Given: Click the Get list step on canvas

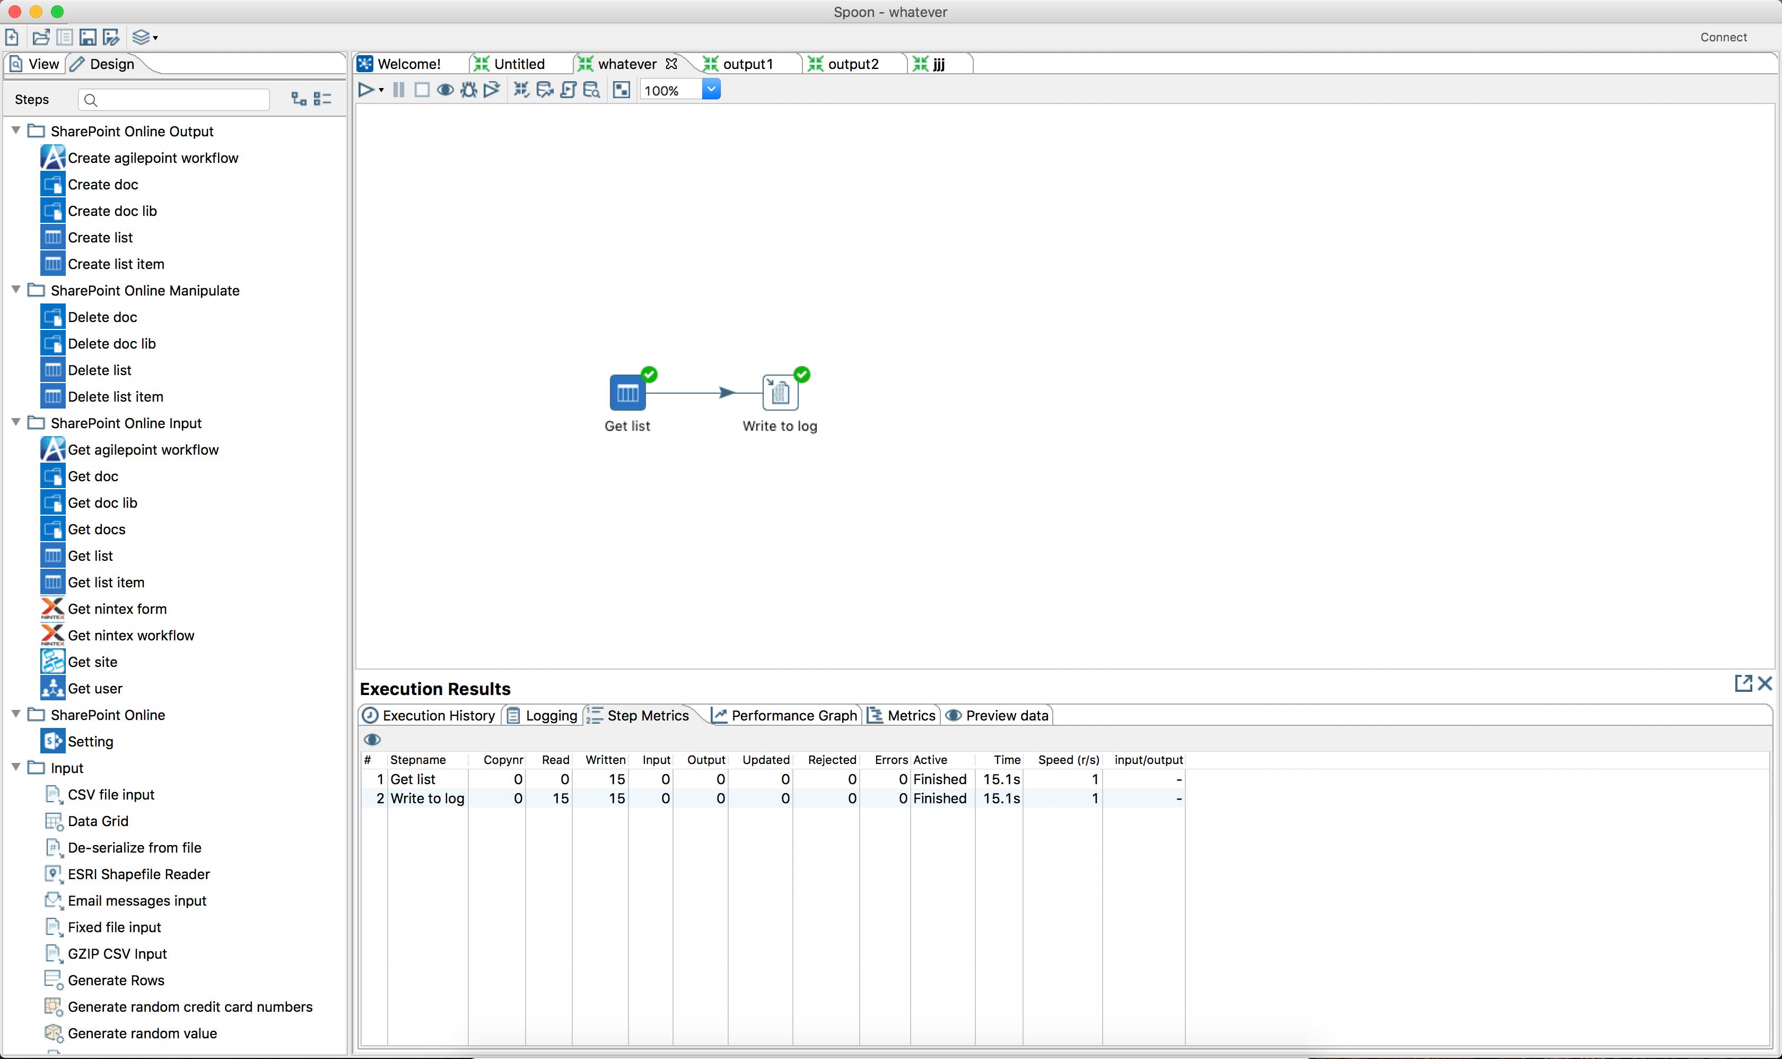Looking at the screenshot, I should click(x=627, y=393).
